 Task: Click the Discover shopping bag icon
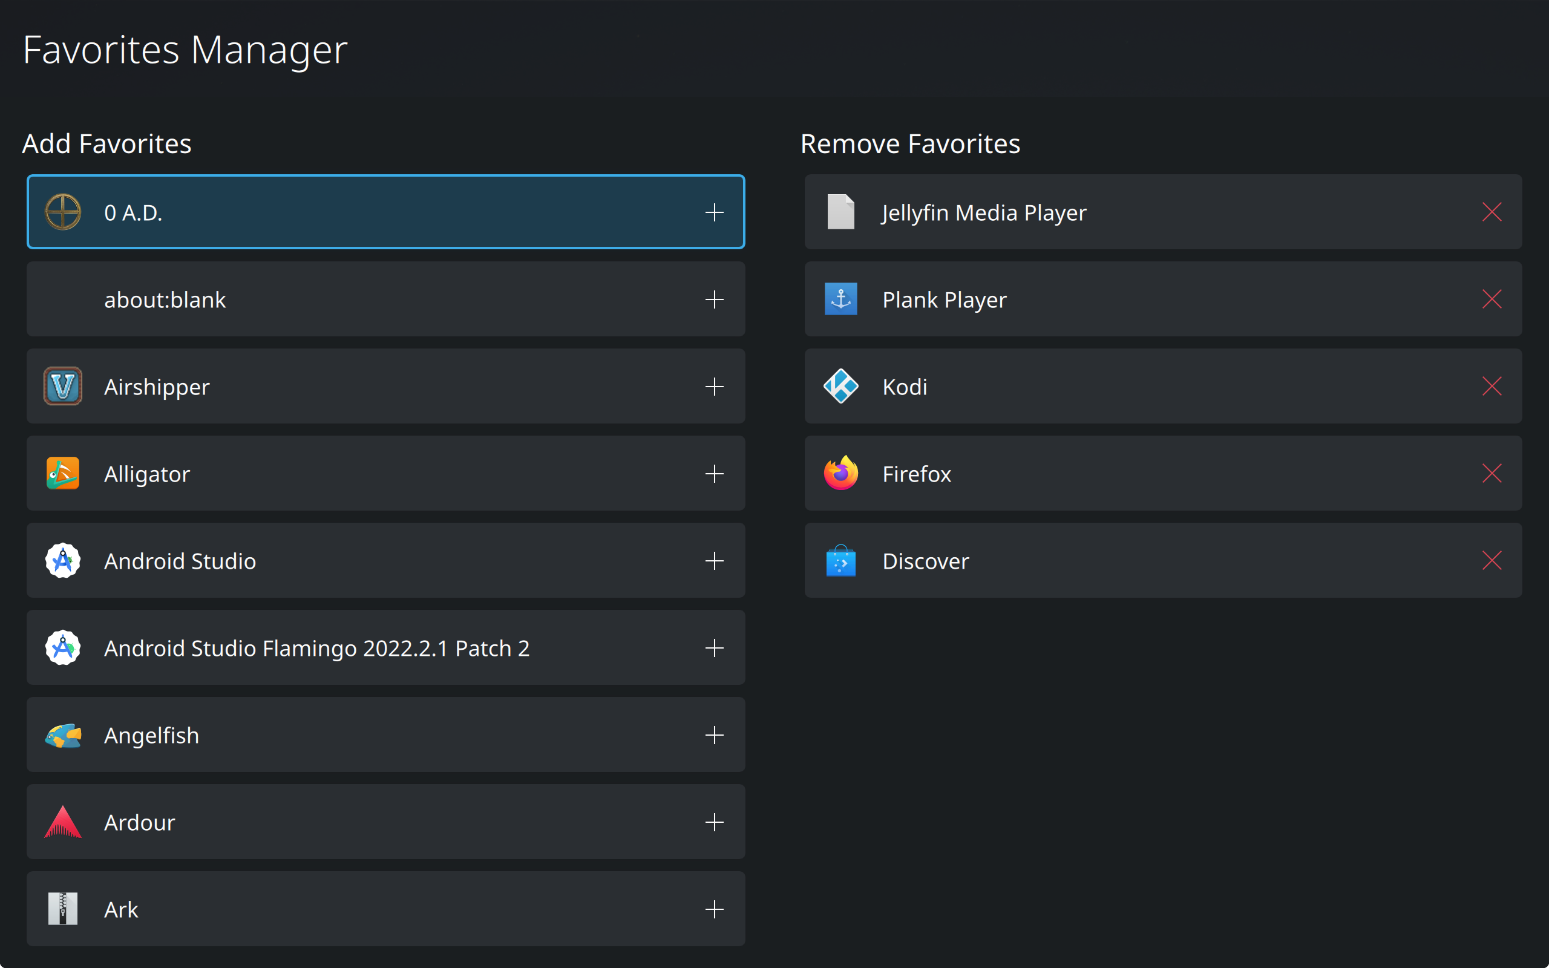point(841,560)
